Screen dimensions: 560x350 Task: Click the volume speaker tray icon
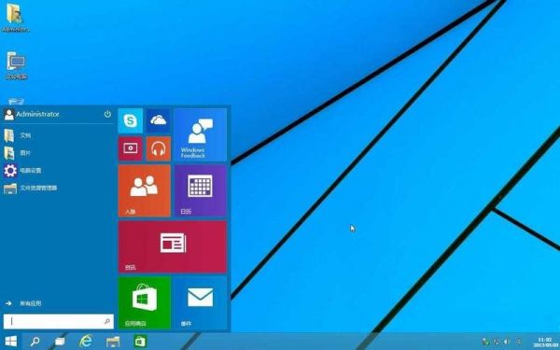pos(507,342)
